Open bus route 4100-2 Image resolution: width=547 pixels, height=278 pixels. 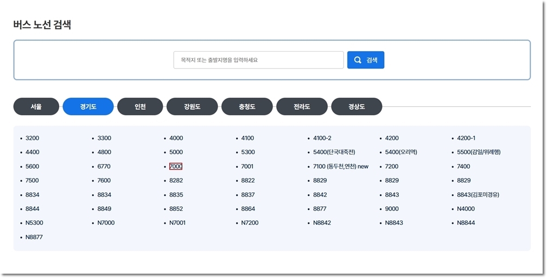point(322,138)
